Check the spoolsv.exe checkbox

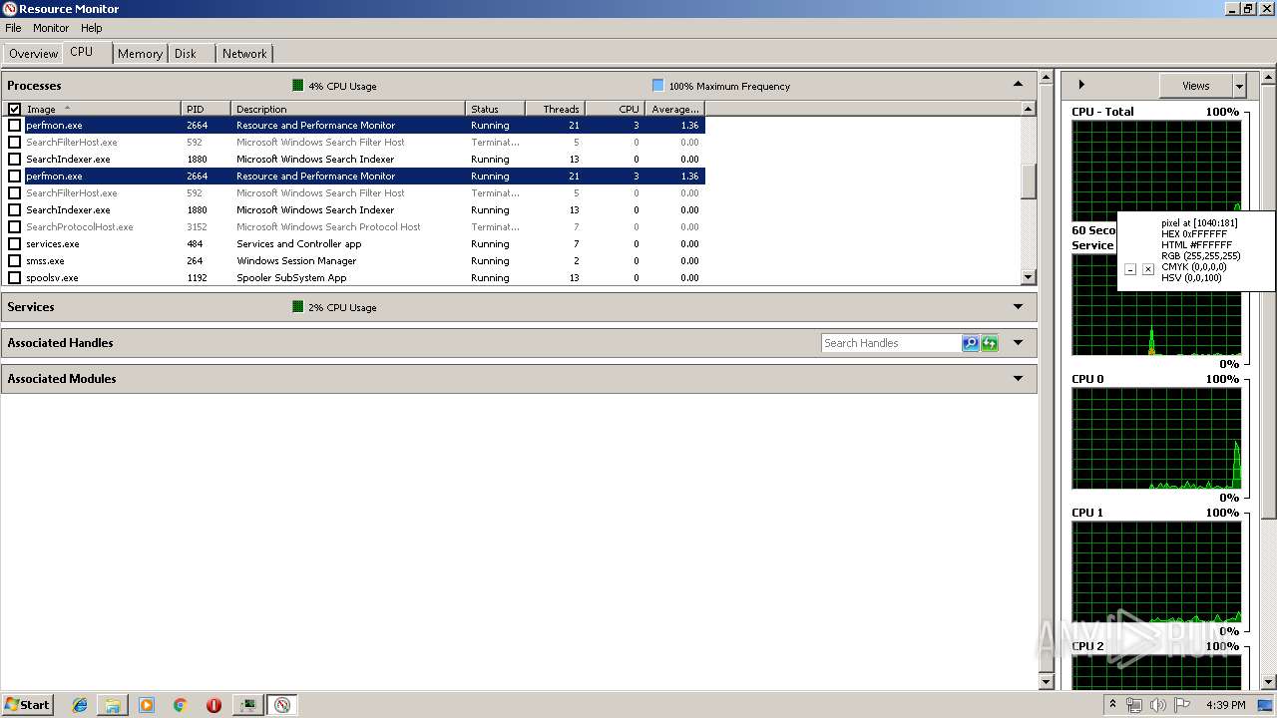[x=14, y=278]
